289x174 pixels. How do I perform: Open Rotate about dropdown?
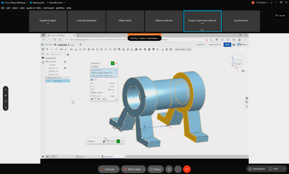pos(103,93)
